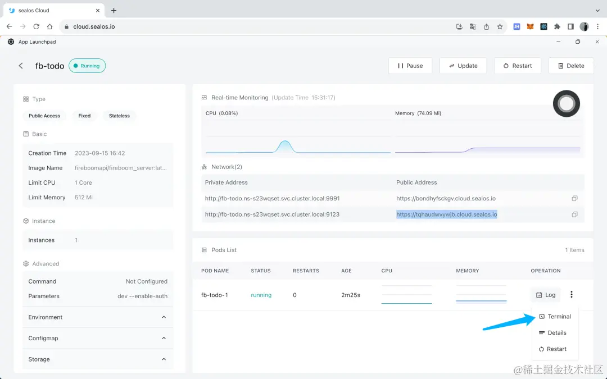Click the install app icon in the address bar
This screenshot has width=607, height=379.
460,27
